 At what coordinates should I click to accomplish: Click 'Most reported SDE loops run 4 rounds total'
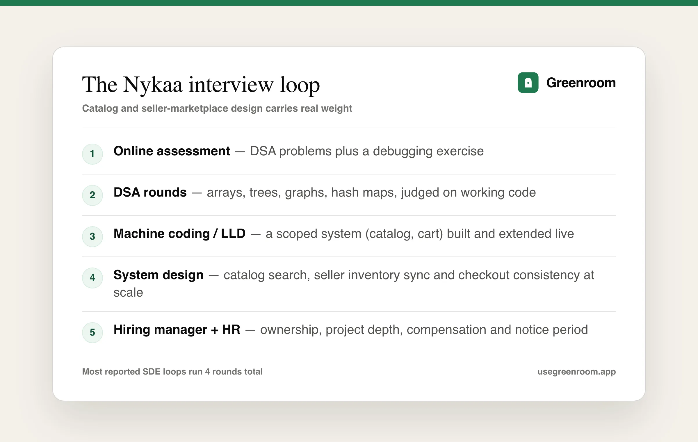[x=172, y=372]
